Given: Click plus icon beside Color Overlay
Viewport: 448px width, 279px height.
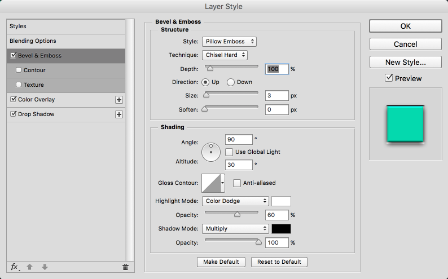Looking at the screenshot, I should 119,100.
